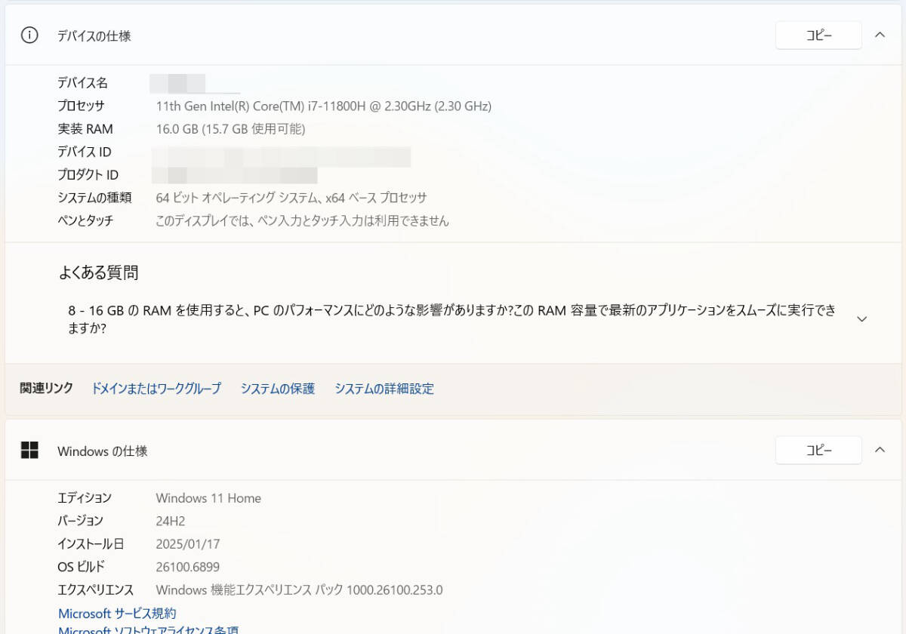Click the info icon beside デバイスの仕様
906x634 pixels.
click(29, 35)
